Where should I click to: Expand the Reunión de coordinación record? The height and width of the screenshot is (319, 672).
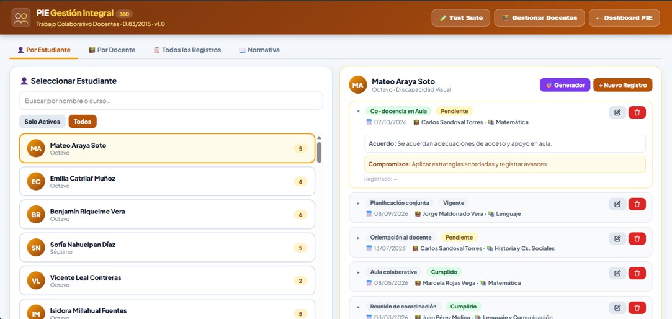point(358,307)
